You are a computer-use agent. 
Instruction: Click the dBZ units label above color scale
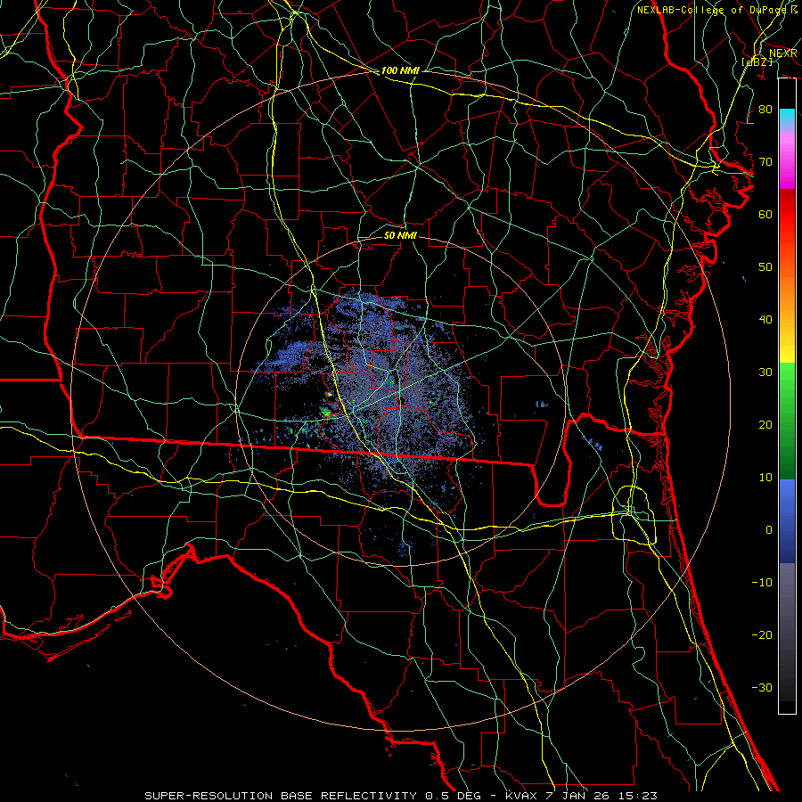click(757, 61)
